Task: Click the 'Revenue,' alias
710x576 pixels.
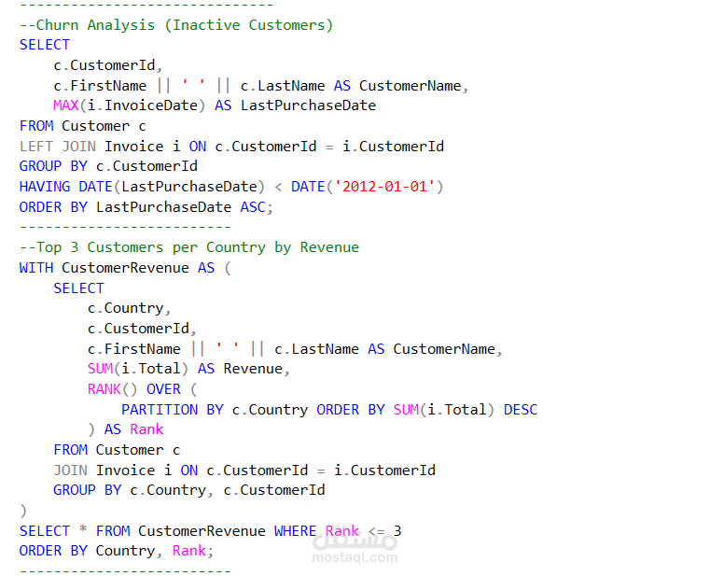Action: [257, 369]
